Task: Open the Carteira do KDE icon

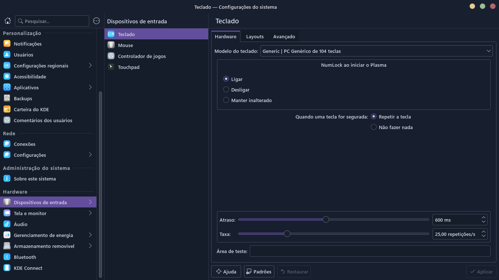Action: (7, 109)
